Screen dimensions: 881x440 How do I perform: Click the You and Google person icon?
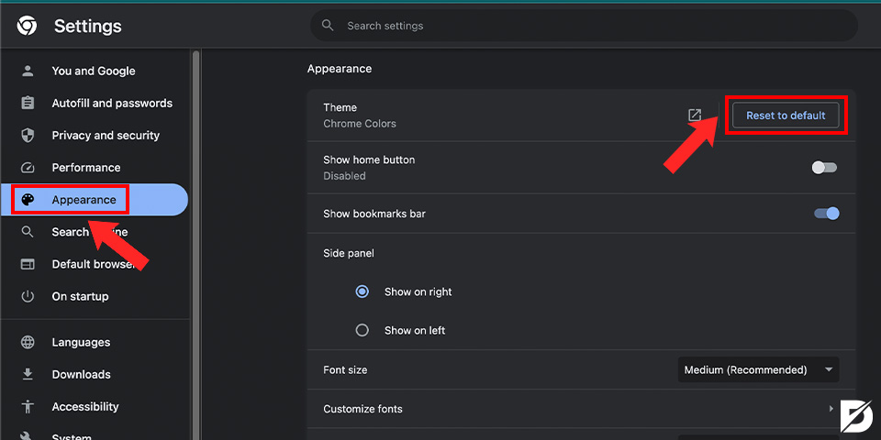pos(28,71)
